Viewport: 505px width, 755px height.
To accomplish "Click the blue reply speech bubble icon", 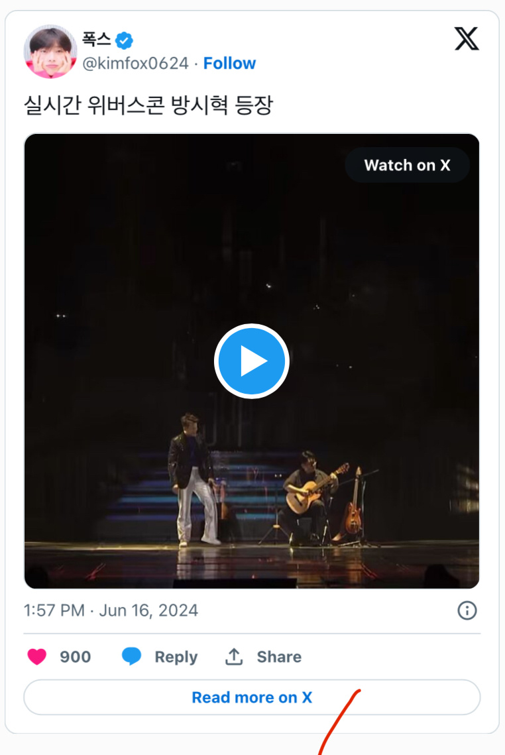I will point(131,657).
